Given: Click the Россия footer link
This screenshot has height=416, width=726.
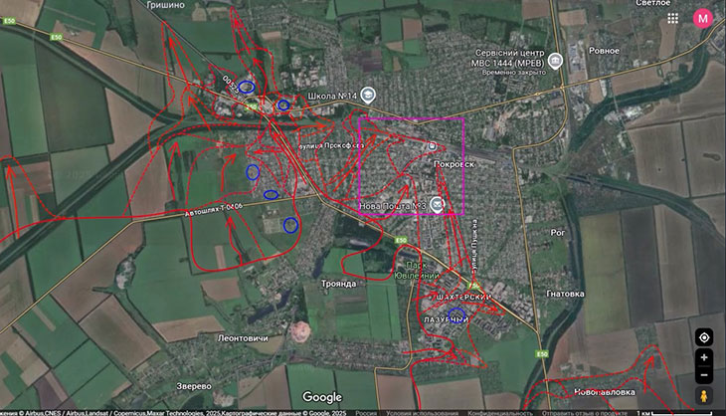Looking at the screenshot, I should 366,413.
